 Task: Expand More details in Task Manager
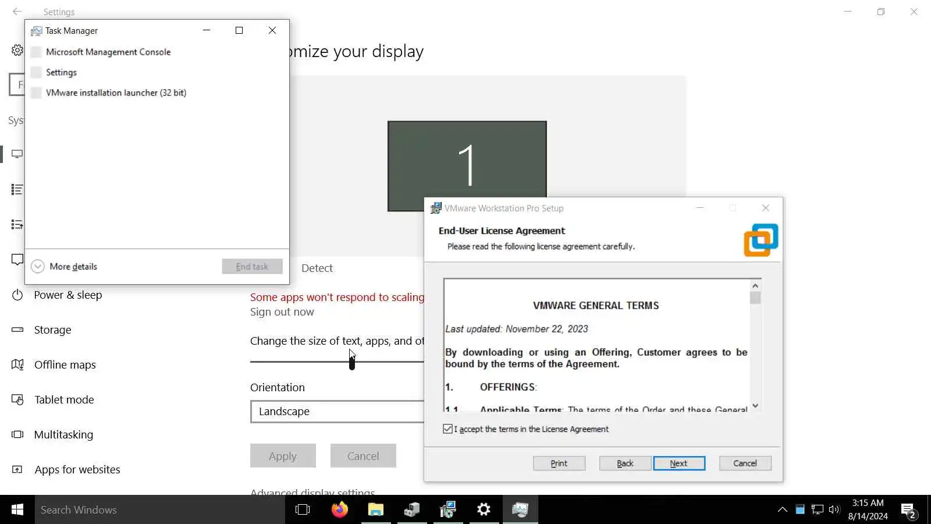tap(64, 267)
